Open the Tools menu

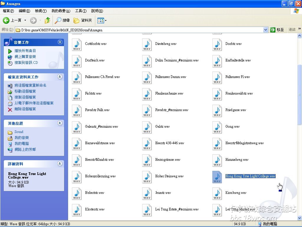pyautogui.click(x=81, y=11)
